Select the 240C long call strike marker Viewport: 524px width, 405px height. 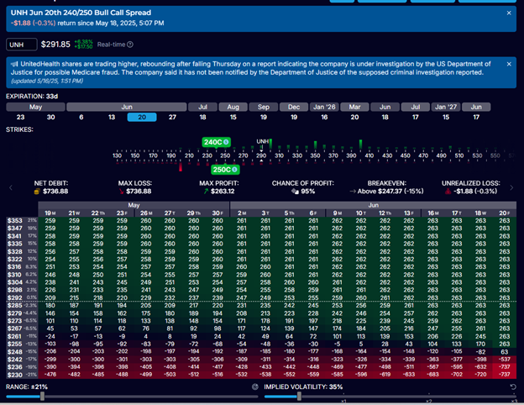(216, 142)
